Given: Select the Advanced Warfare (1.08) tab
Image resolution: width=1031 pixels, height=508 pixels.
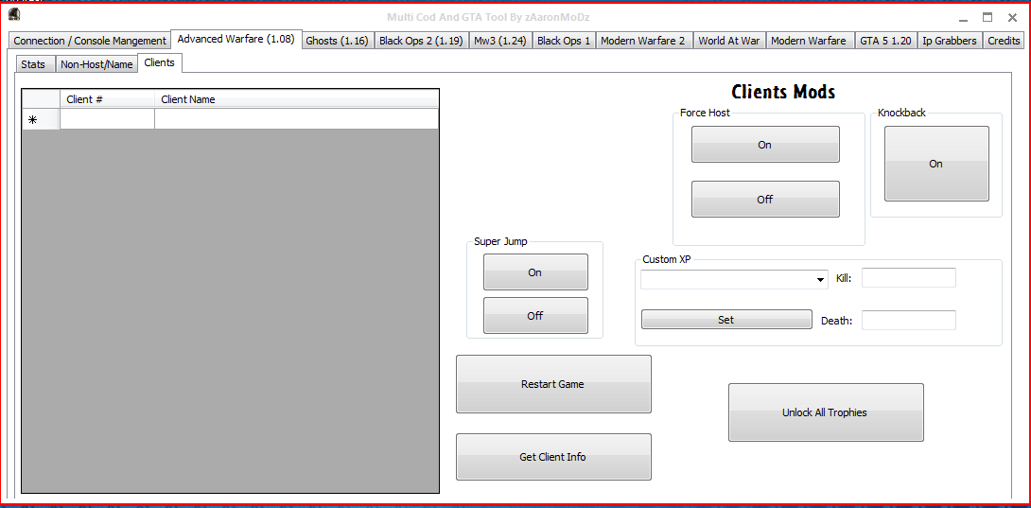Looking at the screenshot, I should 236,39.
